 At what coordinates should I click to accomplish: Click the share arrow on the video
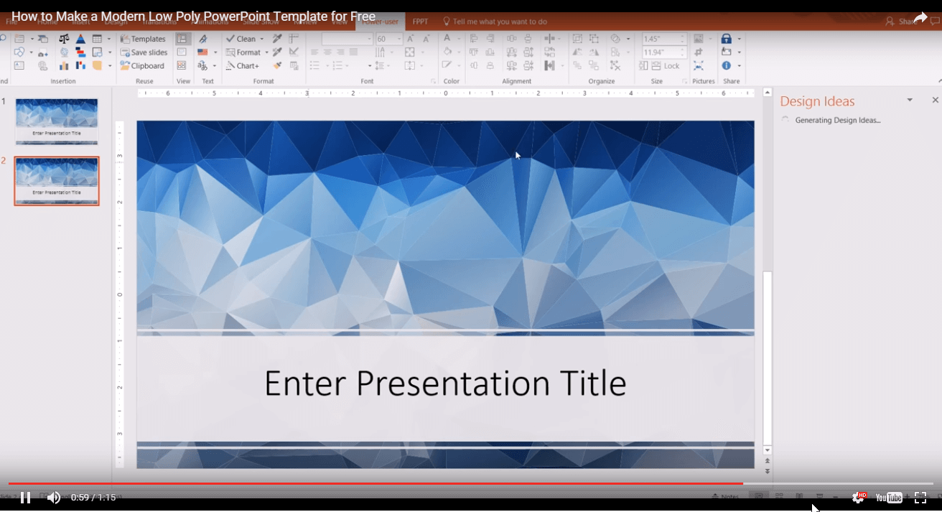click(x=920, y=18)
